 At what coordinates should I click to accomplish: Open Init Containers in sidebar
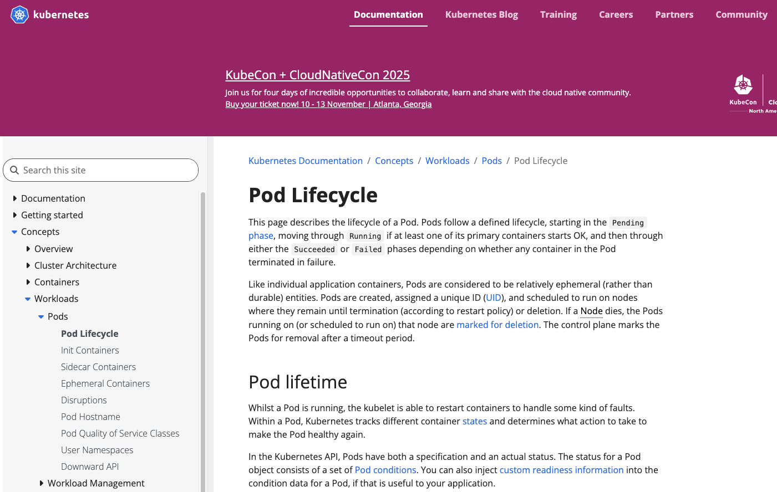click(x=90, y=350)
